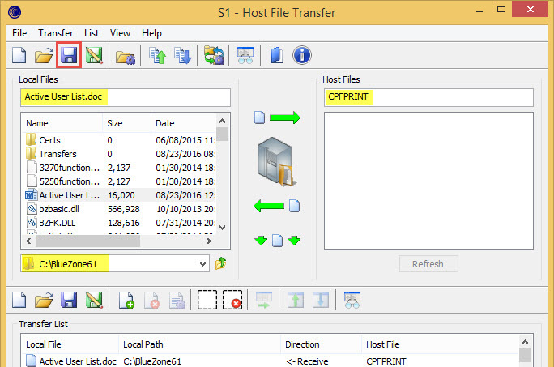Open the Help menu
This screenshot has height=367, width=554.
[152, 33]
